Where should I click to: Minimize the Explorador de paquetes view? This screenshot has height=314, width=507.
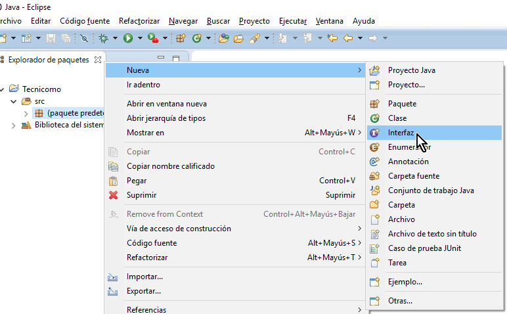(x=161, y=58)
